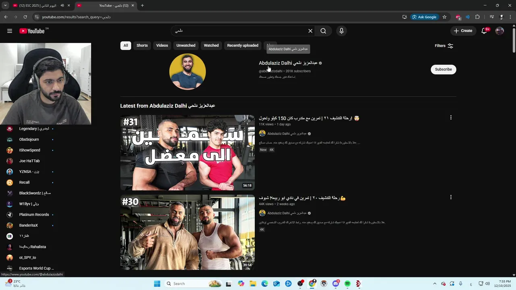
Task: Open YouTube notifications bell
Action: (x=485, y=31)
